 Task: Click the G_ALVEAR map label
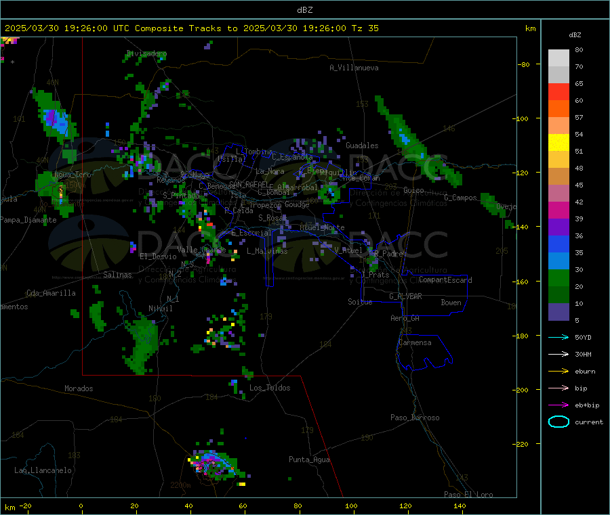(405, 296)
